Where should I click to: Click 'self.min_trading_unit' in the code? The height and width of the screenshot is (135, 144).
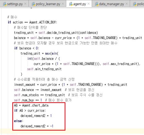(x=44, y=69)
